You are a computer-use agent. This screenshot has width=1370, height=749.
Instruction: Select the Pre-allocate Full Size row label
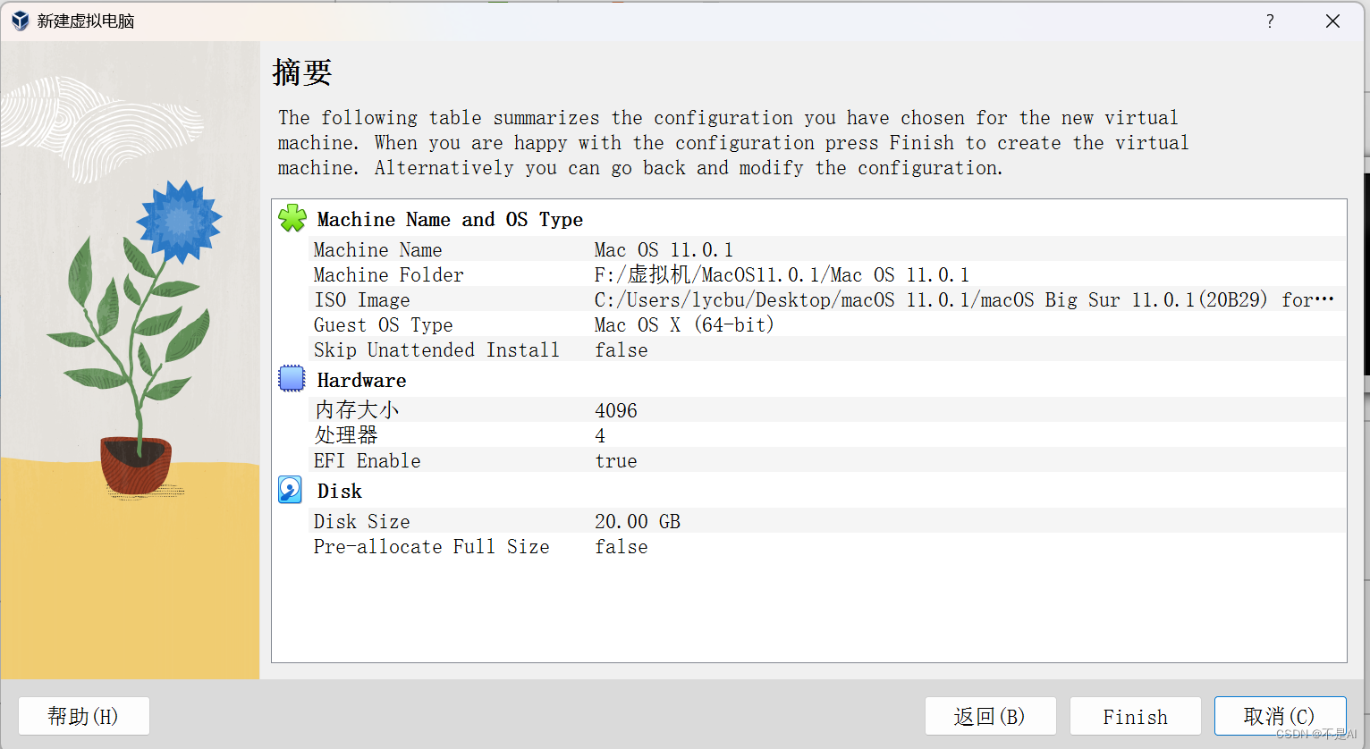pos(431,547)
